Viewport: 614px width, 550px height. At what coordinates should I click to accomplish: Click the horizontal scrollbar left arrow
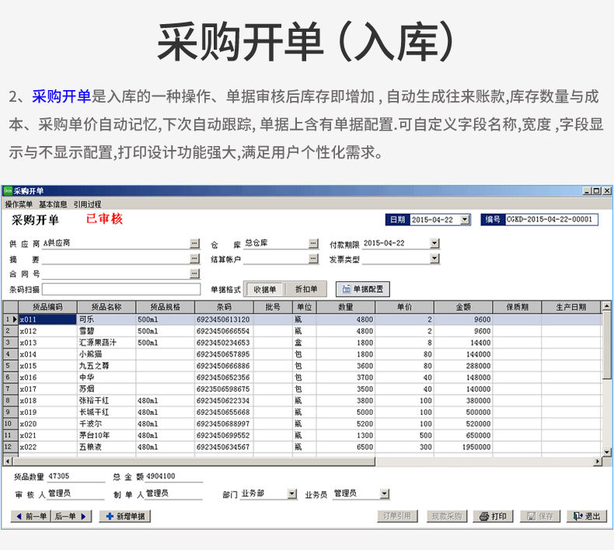click(x=8, y=461)
